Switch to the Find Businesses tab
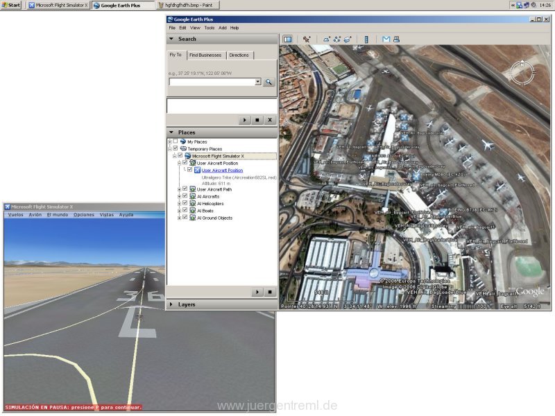The width and height of the screenshot is (555, 416). point(205,55)
